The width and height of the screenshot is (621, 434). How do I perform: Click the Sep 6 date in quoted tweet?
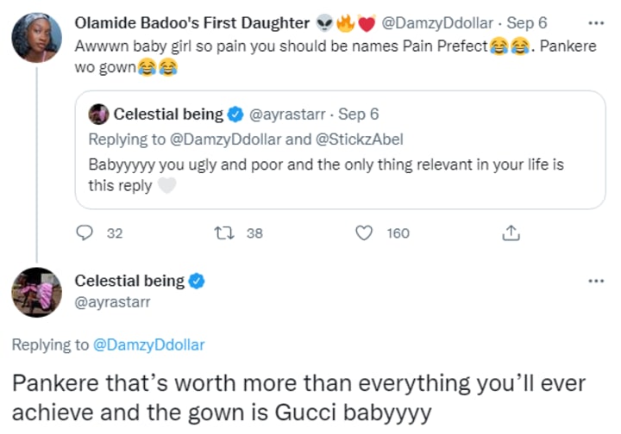pos(357,115)
